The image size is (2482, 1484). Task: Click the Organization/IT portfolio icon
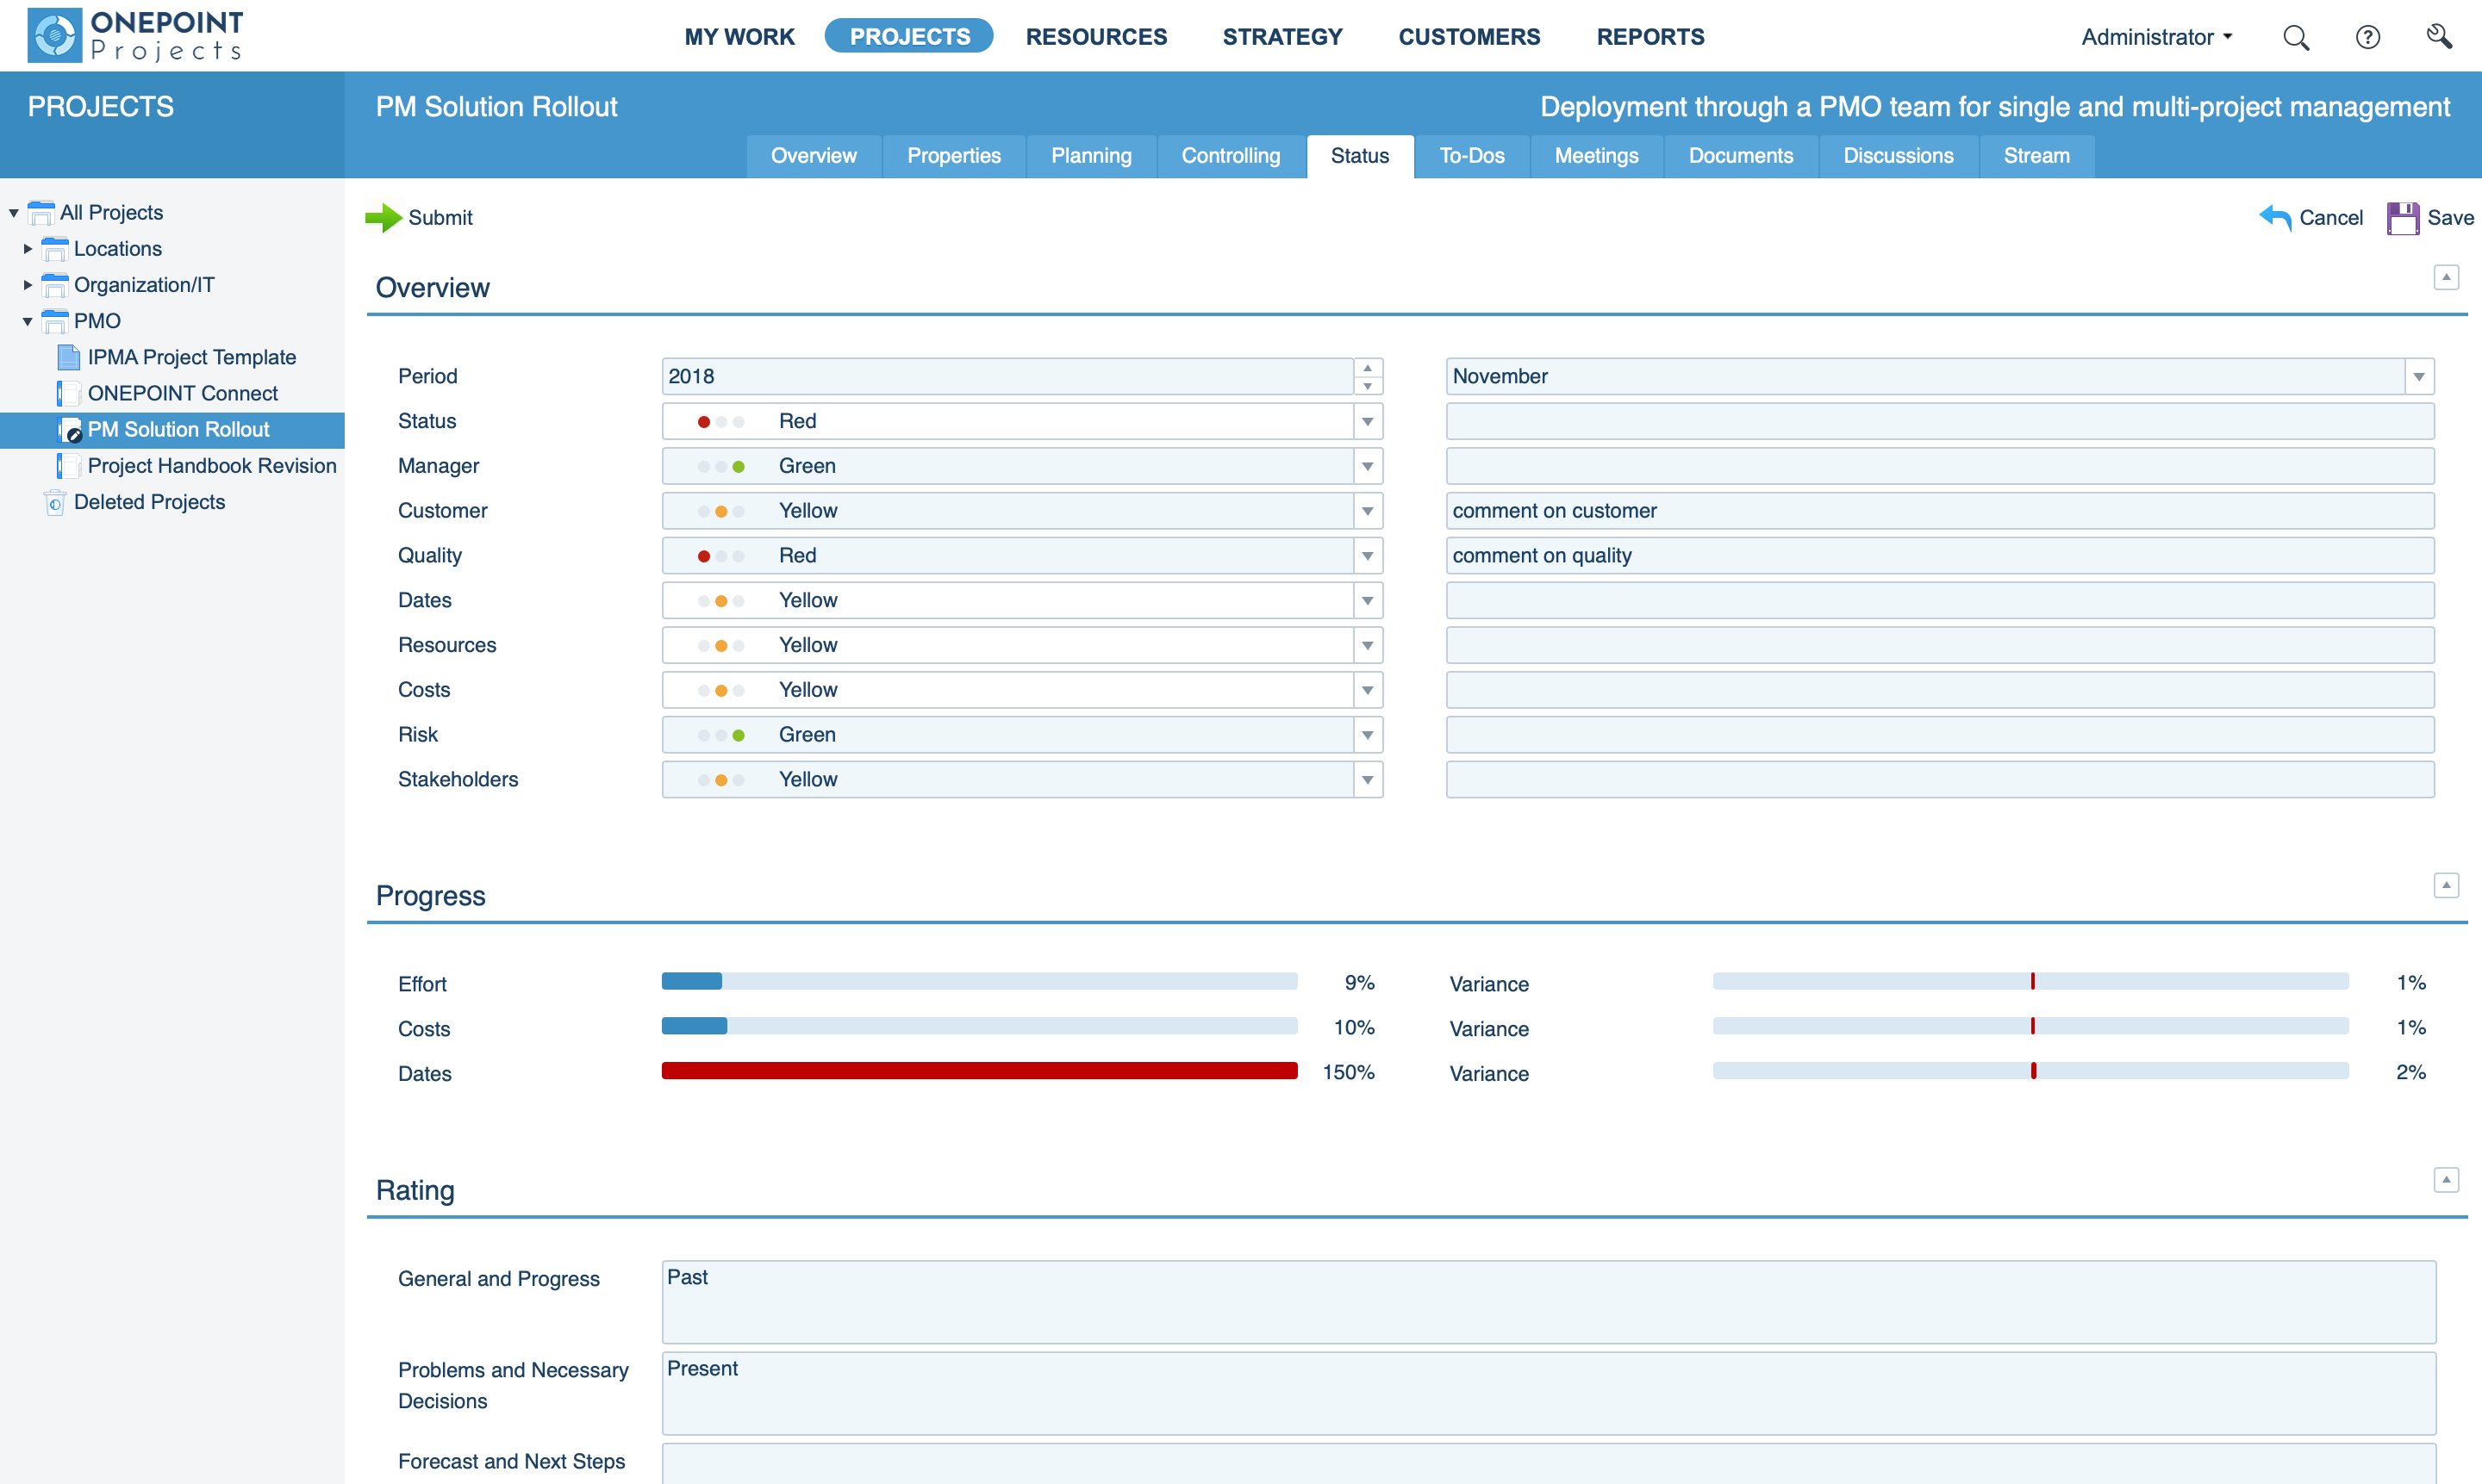pos(55,285)
